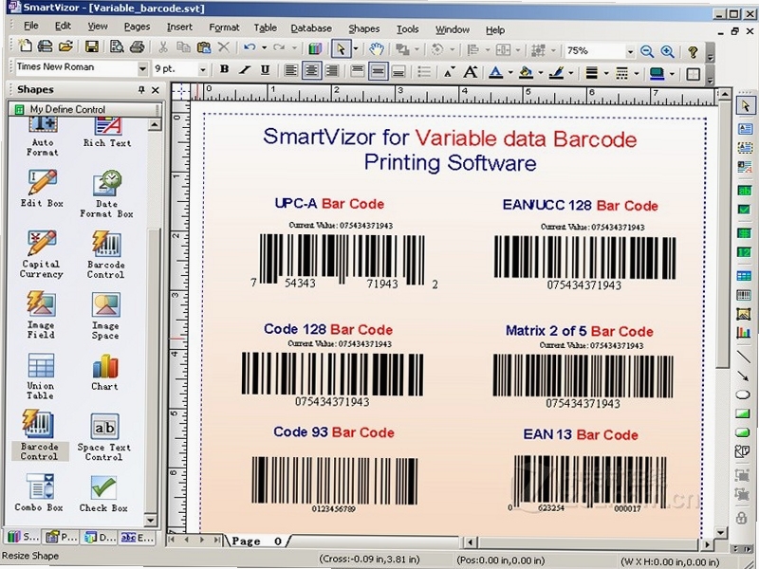Pick the pointer tool in right toolbar

point(745,106)
